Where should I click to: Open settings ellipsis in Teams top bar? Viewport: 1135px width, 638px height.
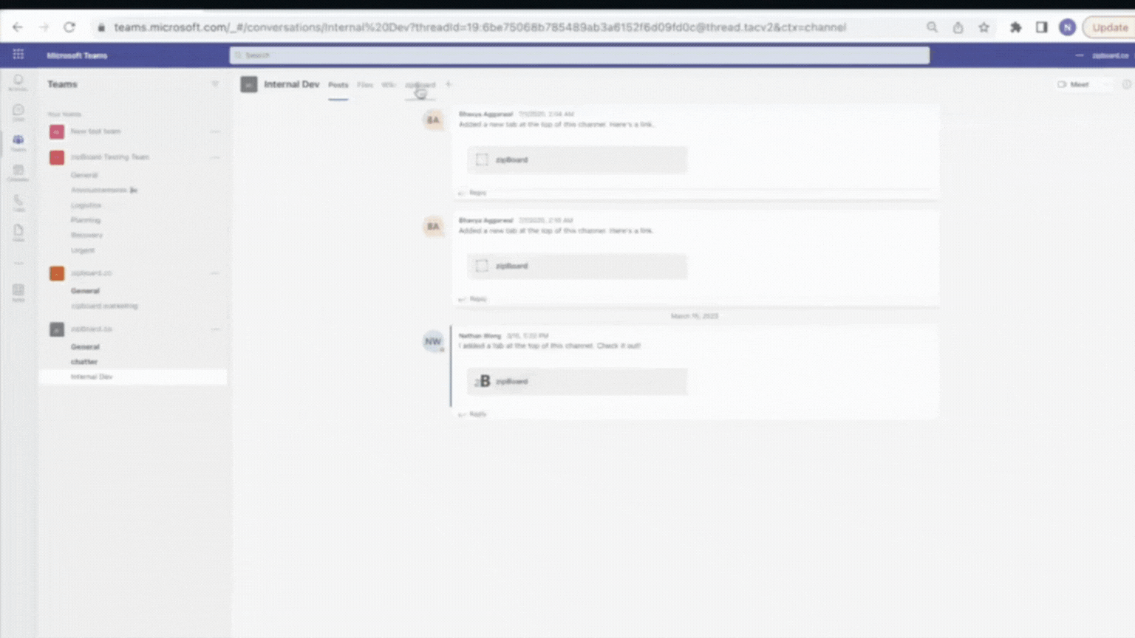[1080, 55]
